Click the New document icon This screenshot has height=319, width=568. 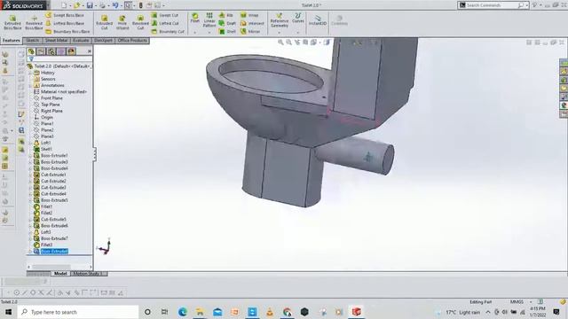point(64,5)
